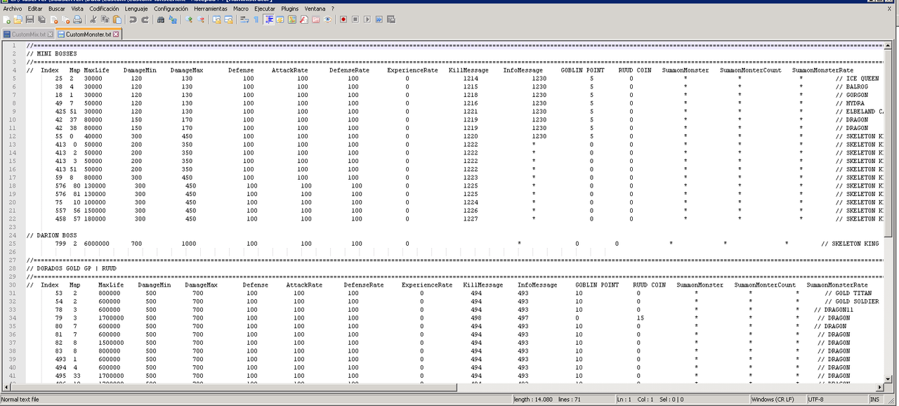The image size is (899, 406).
Task: Open the Archivo menu
Action: (x=13, y=8)
